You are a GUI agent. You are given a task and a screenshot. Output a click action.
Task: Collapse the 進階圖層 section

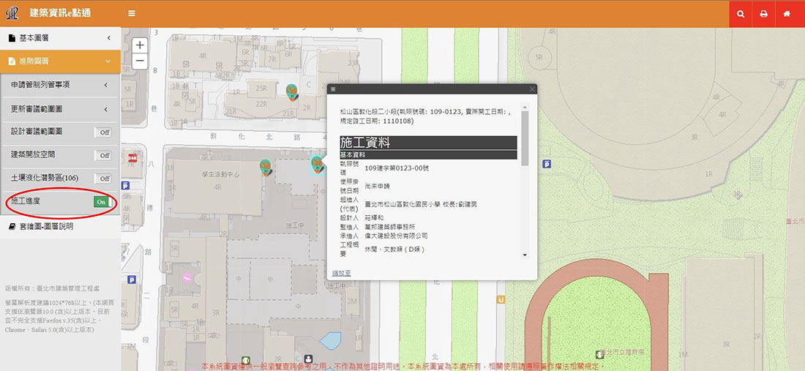60,61
